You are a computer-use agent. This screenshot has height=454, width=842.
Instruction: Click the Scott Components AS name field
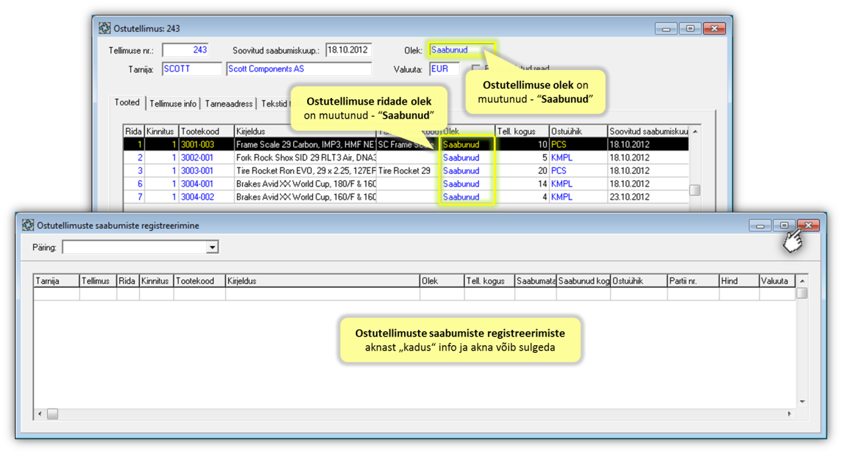pyautogui.click(x=299, y=69)
